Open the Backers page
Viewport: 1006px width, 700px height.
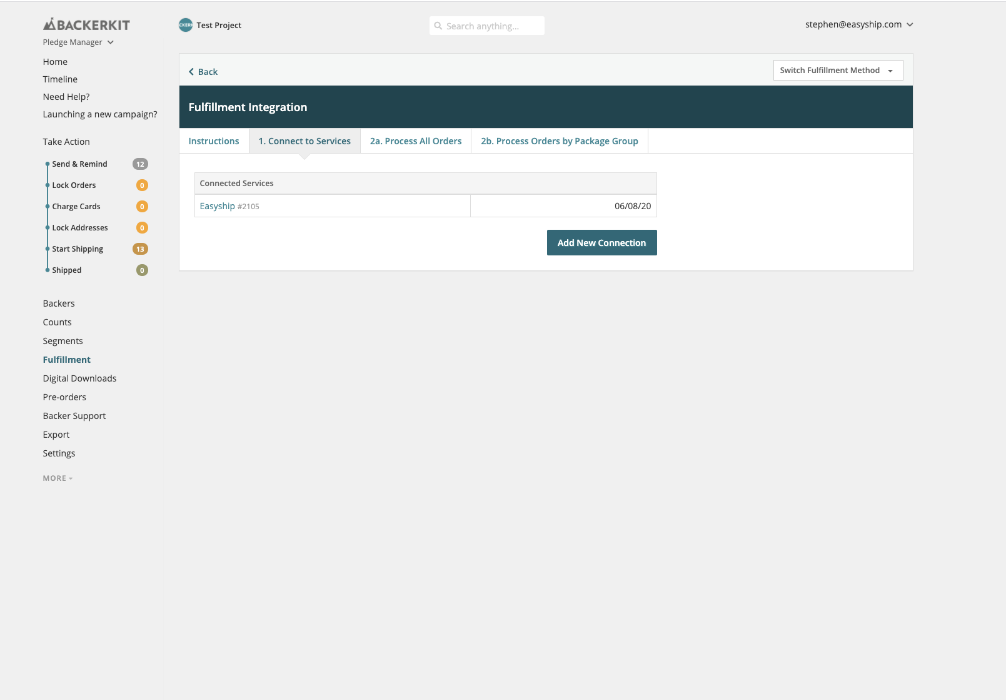point(59,303)
